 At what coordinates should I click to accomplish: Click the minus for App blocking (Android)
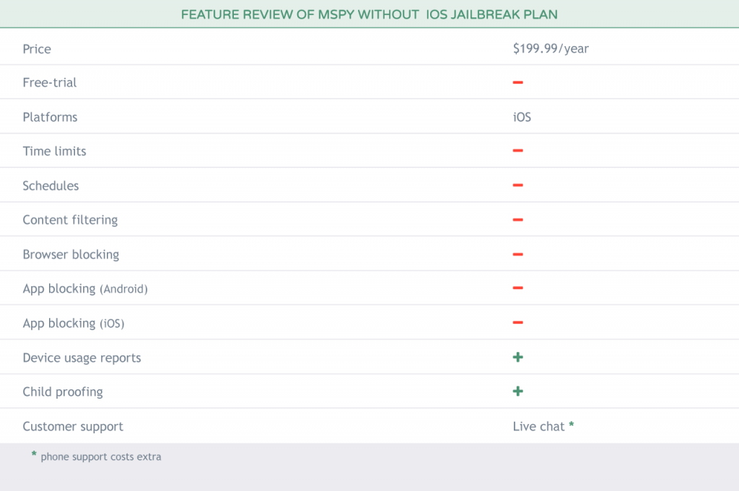(517, 288)
